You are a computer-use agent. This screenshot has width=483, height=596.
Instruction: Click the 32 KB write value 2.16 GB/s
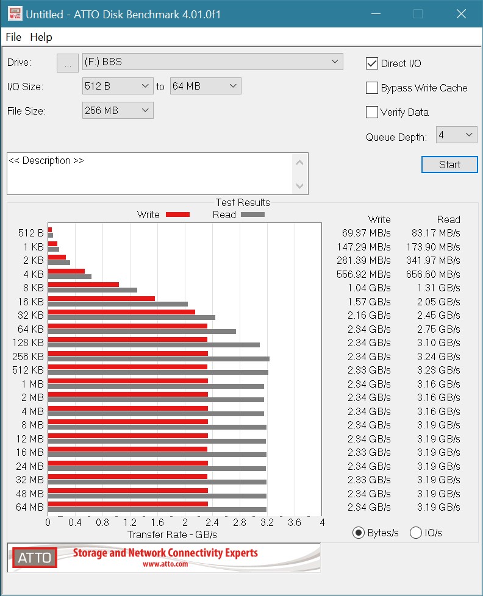coord(370,315)
